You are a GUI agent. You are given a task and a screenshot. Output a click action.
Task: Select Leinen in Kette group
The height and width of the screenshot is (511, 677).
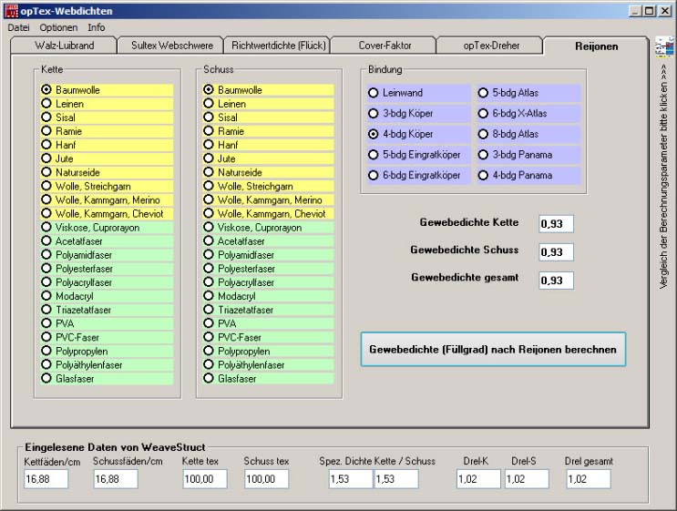point(107,104)
